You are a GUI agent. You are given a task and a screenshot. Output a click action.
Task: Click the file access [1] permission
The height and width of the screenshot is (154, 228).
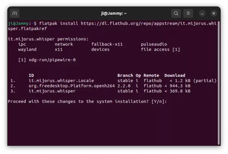tap(160, 50)
